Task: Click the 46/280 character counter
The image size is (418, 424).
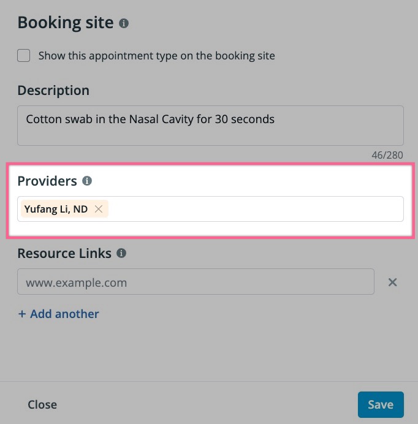Action: tap(387, 155)
